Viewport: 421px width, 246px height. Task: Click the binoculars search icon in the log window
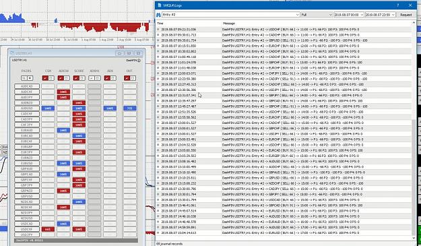(x=158, y=15)
